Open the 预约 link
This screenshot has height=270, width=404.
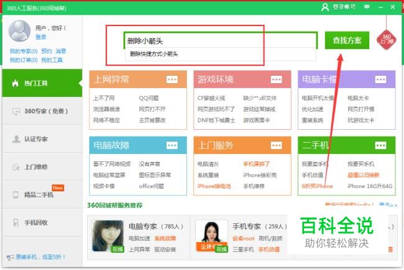tap(47, 52)
